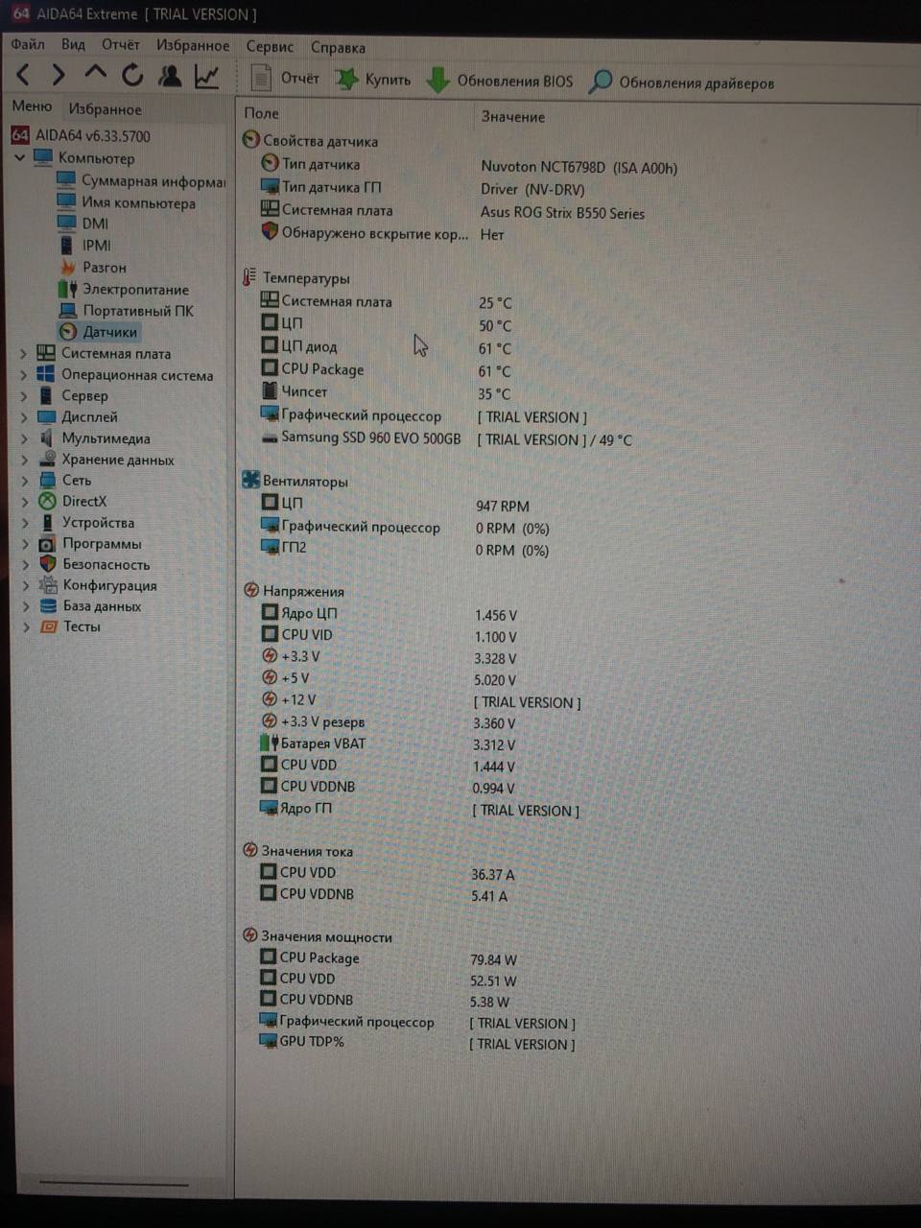Expand the Системная плата tree node
Image resolution: width=921 pixels, height=1228 pixels.
24,353
